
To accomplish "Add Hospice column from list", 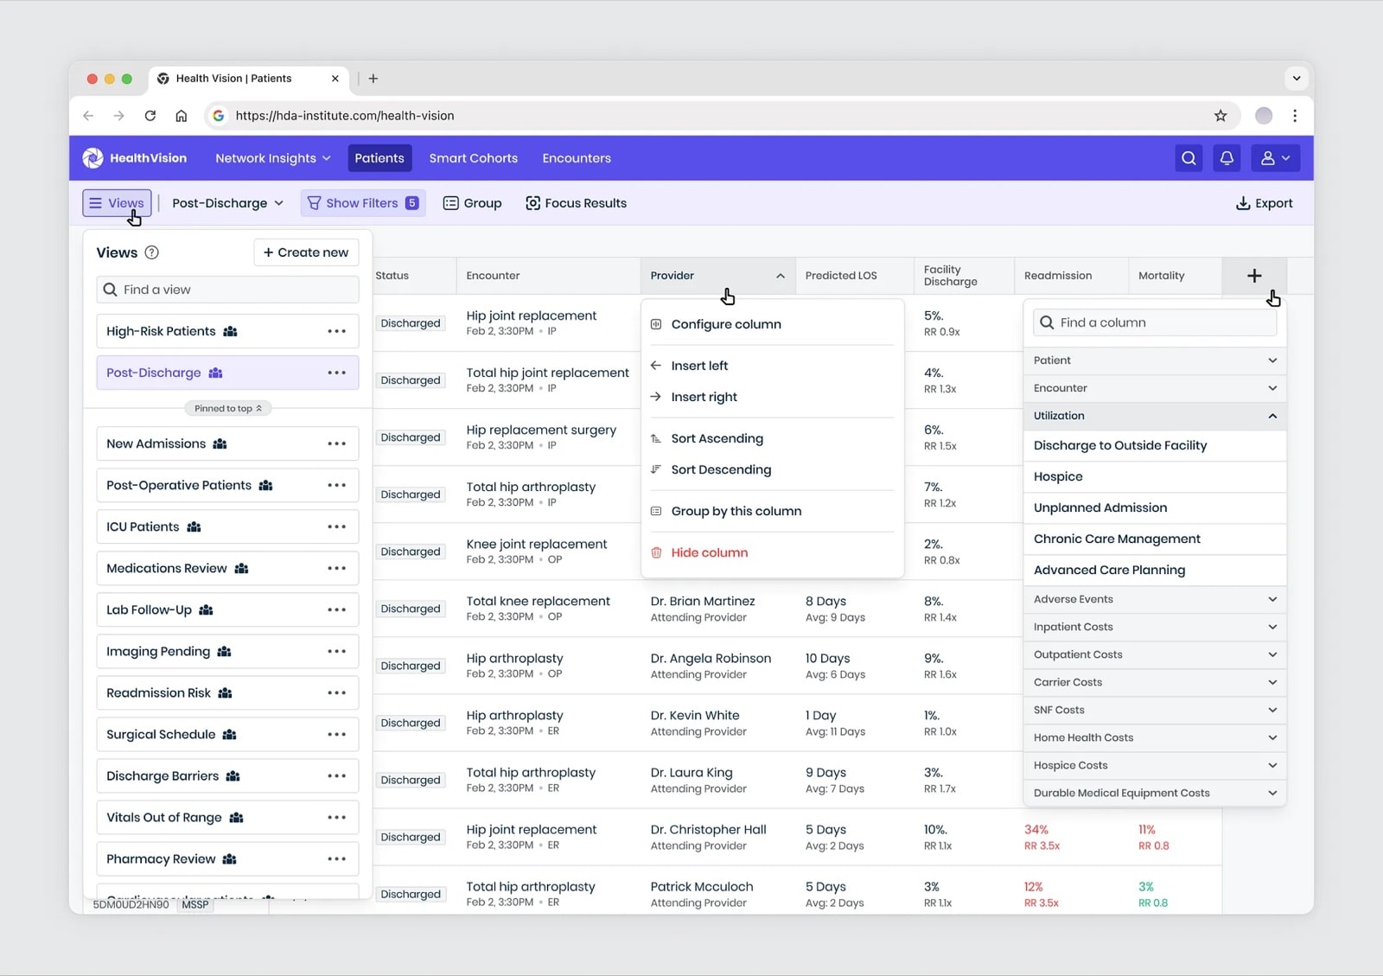I will pos(1155,476).
